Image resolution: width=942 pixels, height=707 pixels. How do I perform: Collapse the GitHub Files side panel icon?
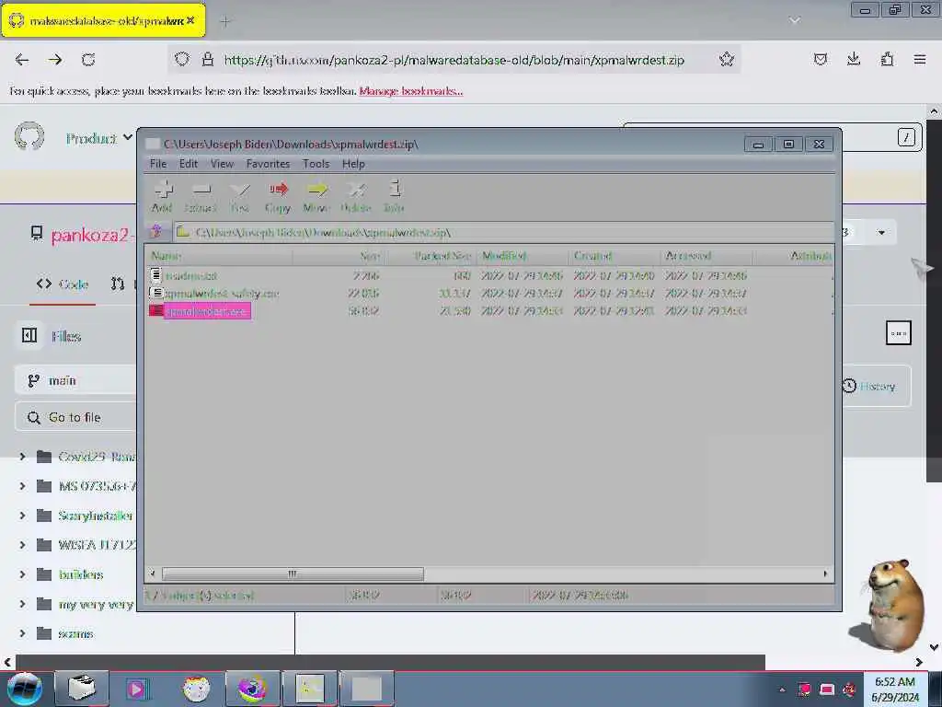29,335
